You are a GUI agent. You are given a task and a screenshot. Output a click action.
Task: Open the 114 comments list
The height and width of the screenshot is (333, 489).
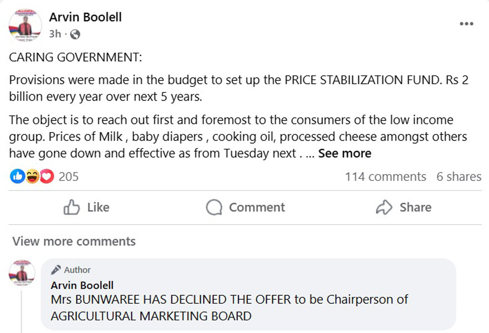click(386, 176)
